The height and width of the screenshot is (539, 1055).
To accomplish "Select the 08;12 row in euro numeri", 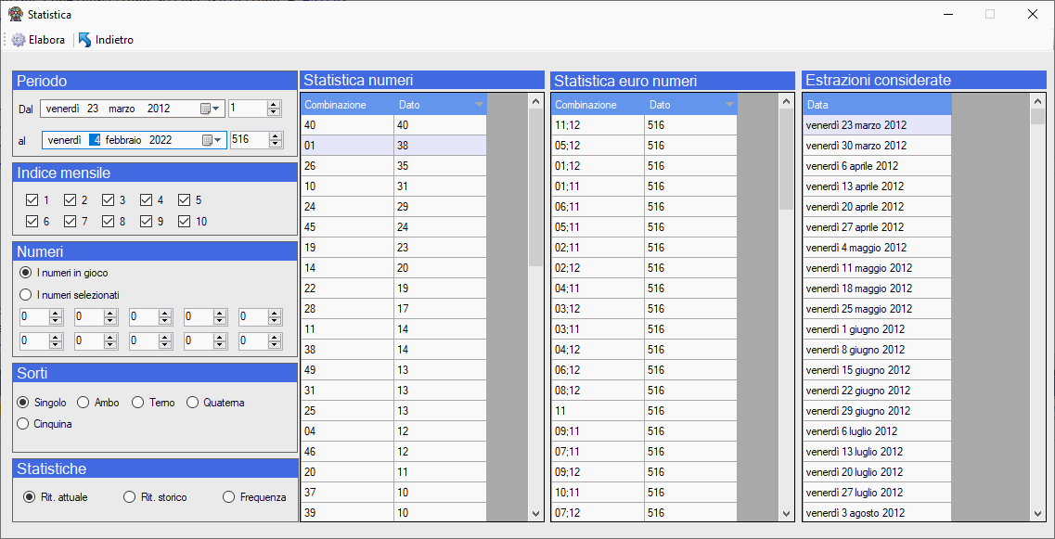I will click(644, 391).
